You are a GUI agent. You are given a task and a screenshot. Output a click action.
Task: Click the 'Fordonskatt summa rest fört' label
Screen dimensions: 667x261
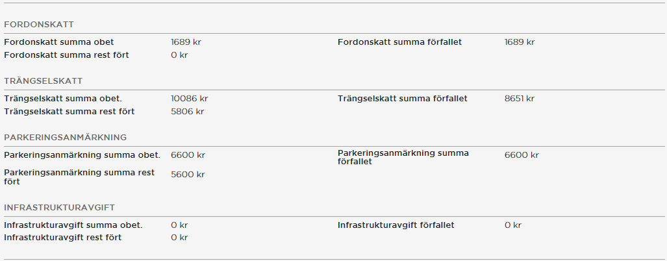tap(66, 55)
